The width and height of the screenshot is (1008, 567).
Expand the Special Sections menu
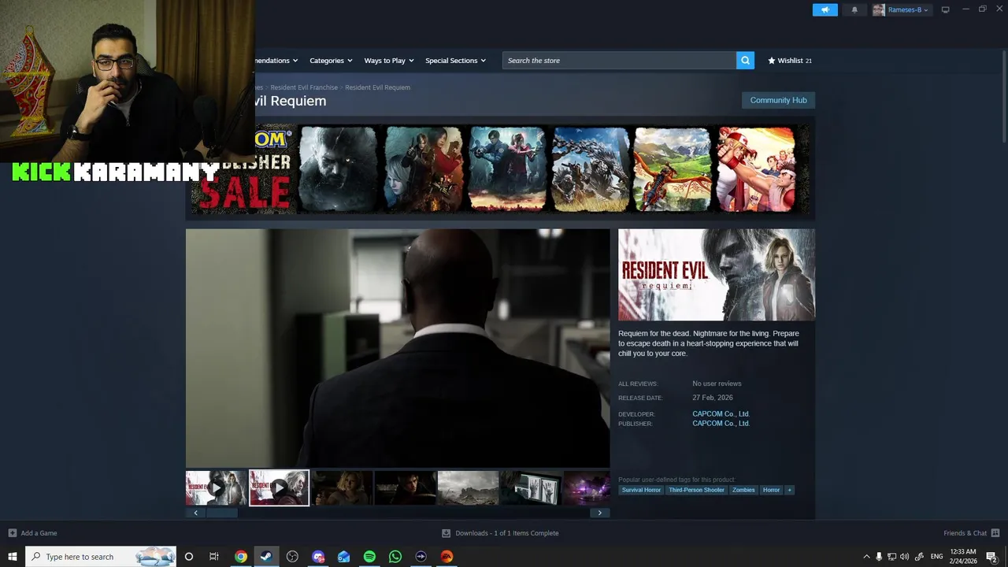point(455,61)
